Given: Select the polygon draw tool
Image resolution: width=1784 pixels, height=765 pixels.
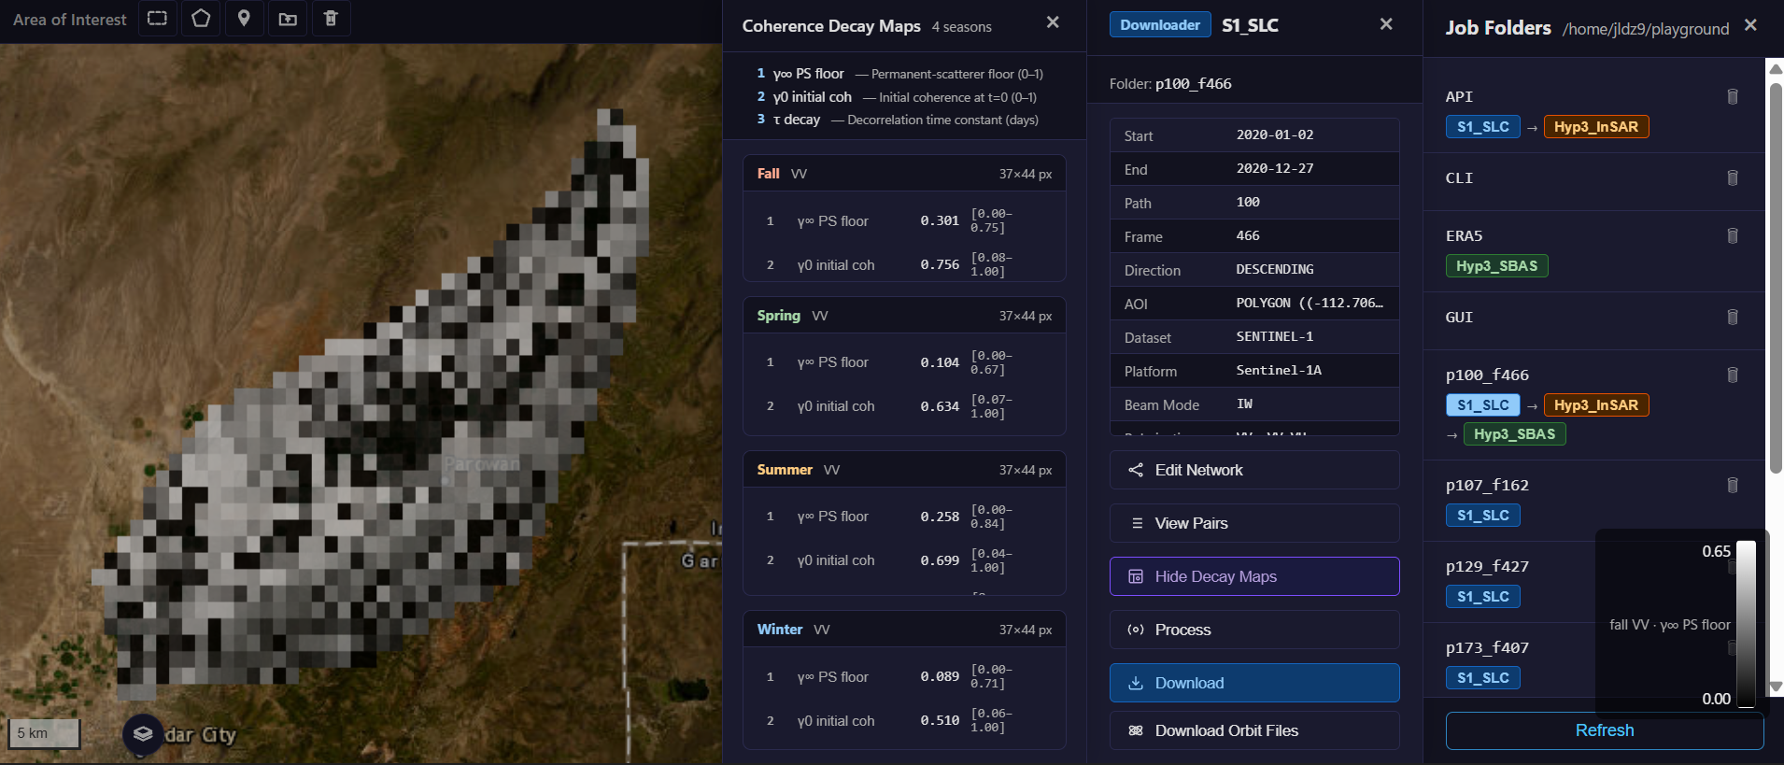Looking at the screenshot, I should click(x=201, y=19).
